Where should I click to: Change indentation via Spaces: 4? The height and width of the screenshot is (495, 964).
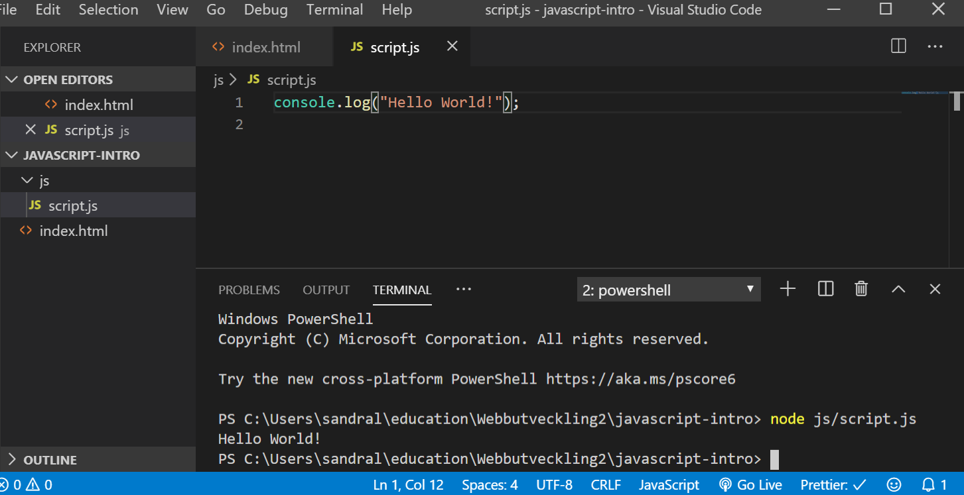[x=490, y=484]
